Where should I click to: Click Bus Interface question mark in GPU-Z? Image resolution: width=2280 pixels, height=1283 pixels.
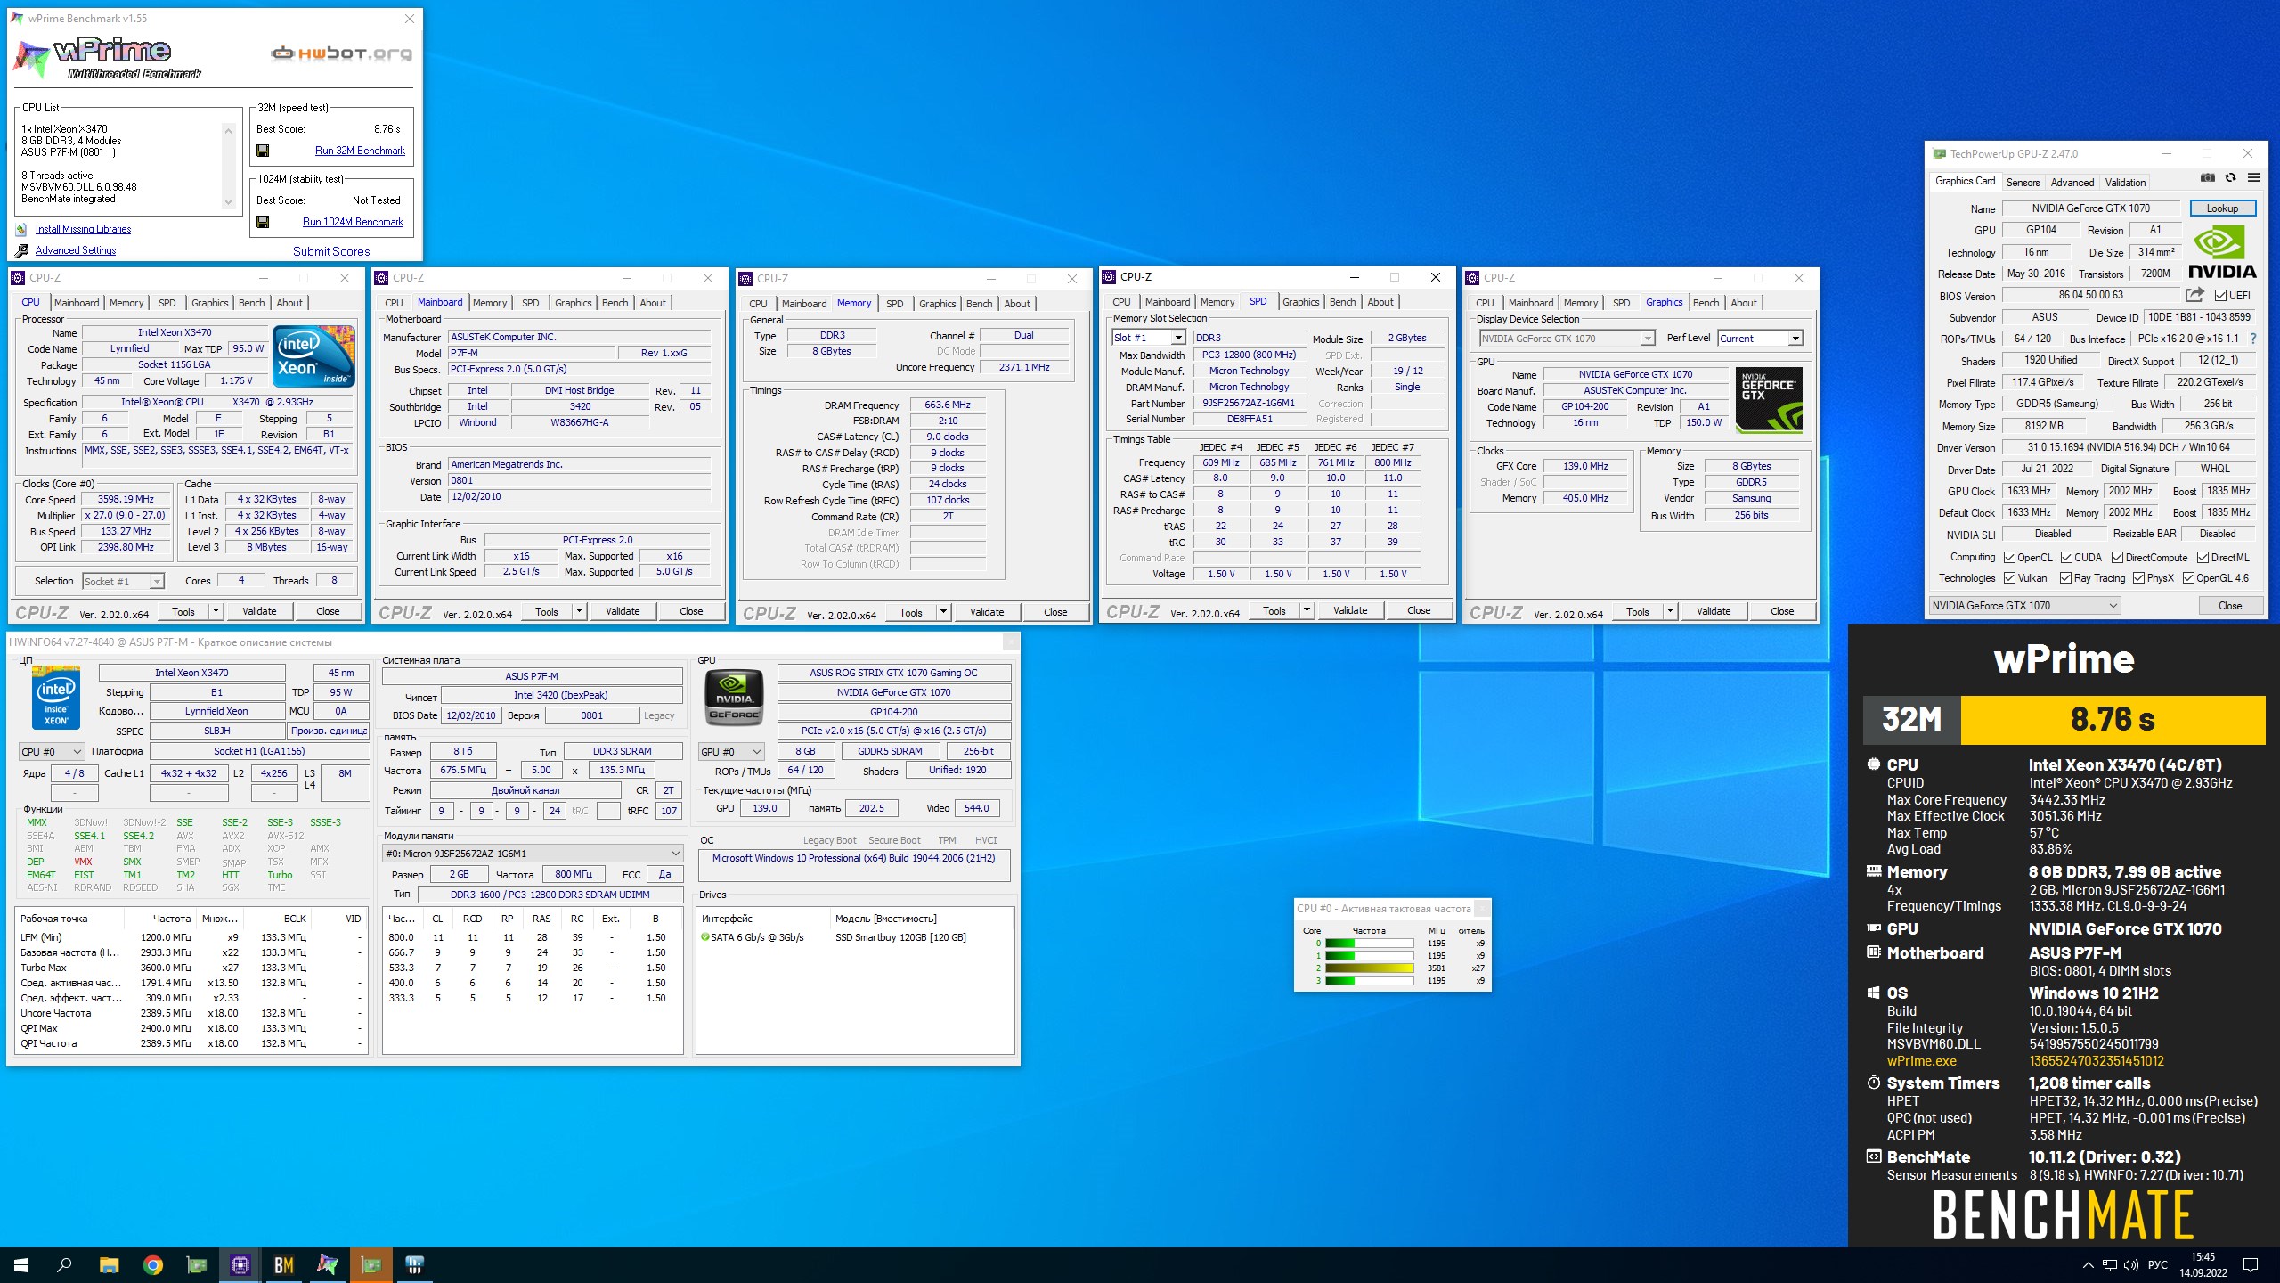click(2253, 339)
